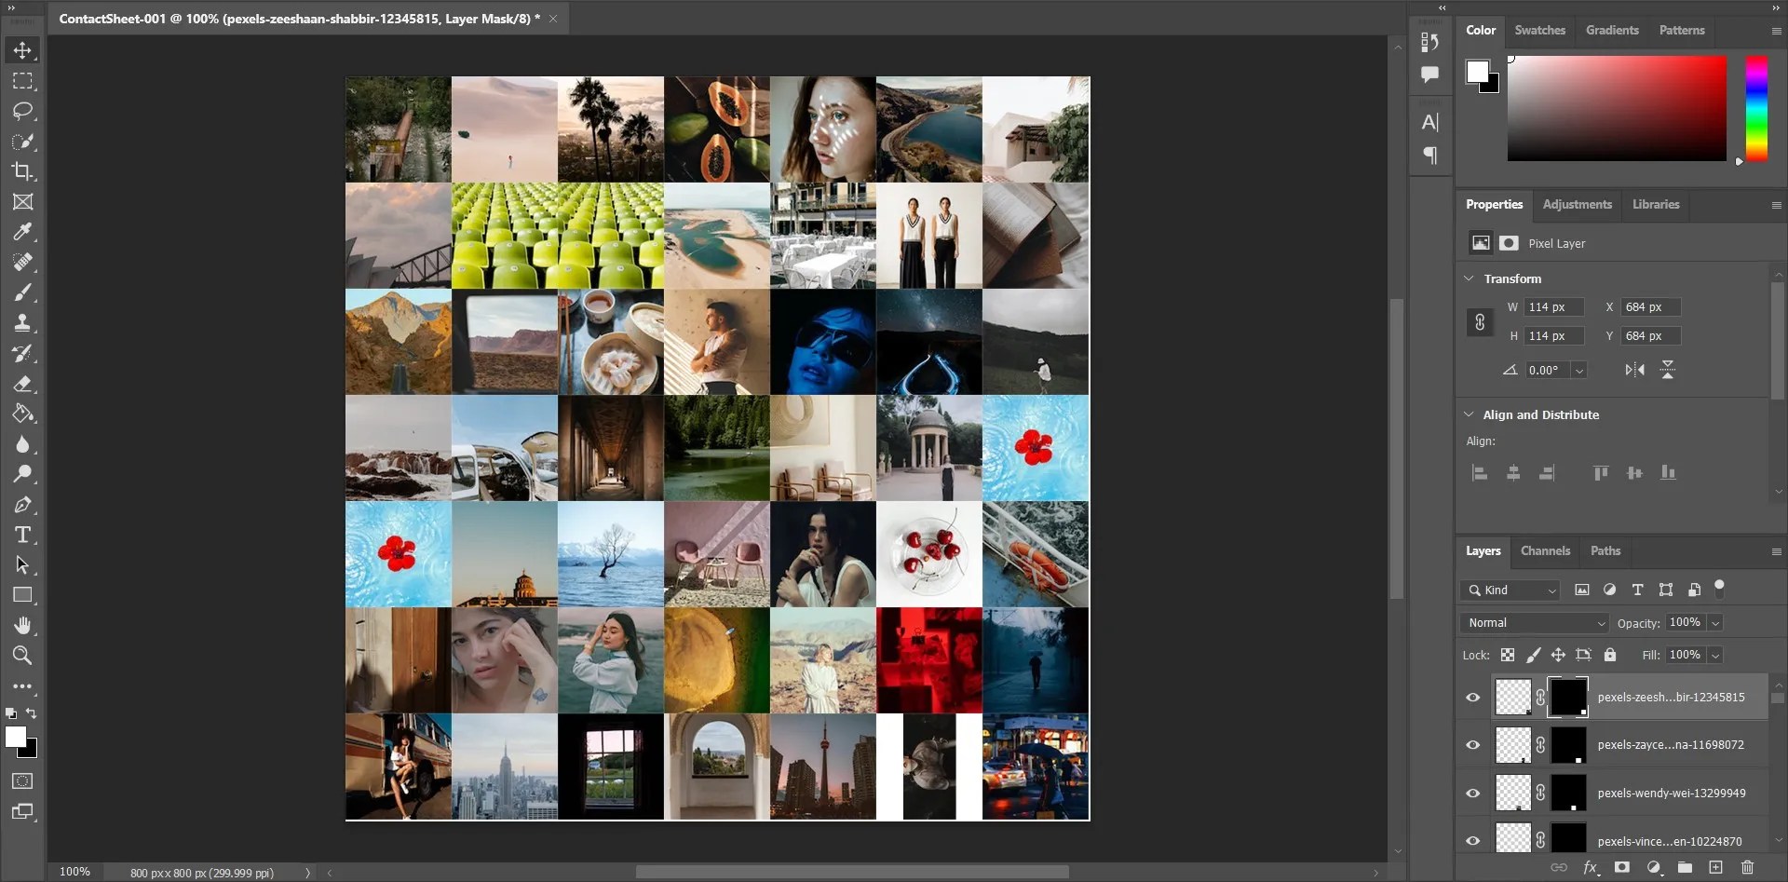Viewport: 1788px width, 882px height.
Task: Select the Horizontal Type tool
Action: [24, 534]
